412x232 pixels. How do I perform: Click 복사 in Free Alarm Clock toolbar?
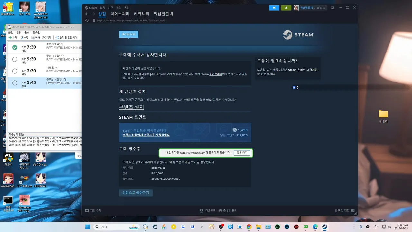(x=36, y=37)
